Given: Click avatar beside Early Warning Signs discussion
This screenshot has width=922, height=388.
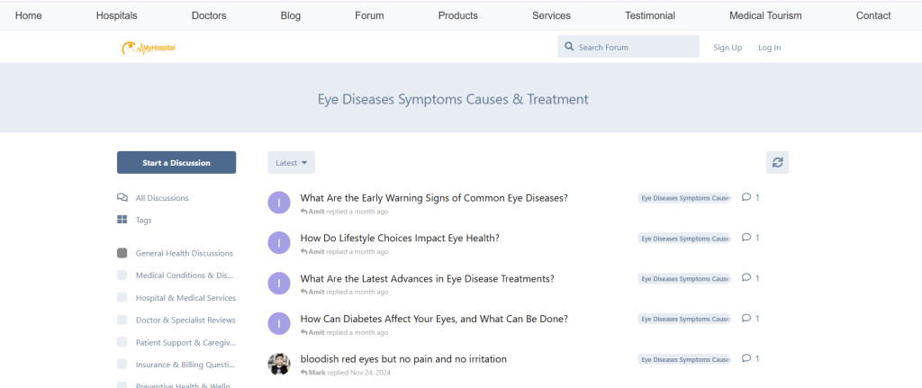Looking at the screenshot, I should pyautogui.click(x=279, y=203).
